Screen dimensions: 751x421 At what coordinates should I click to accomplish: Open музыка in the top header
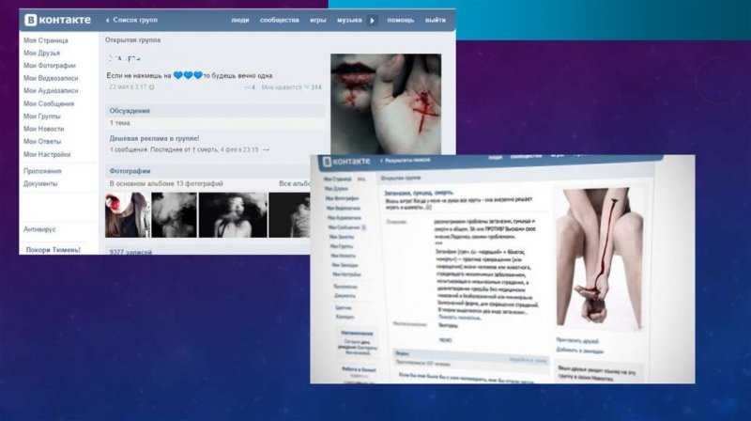coord(349,20)
